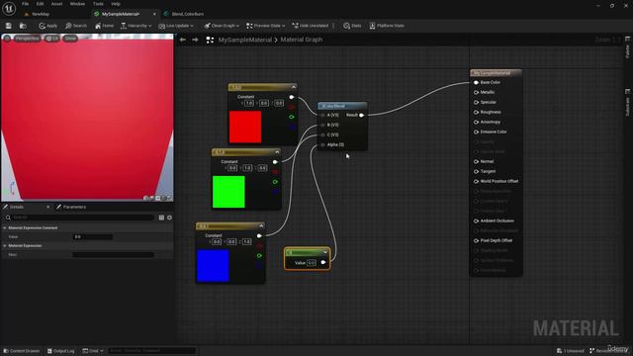This screenshot has height=356, width=633.
Task: Open the Stats toolbar item
Action: tap(352, 26)
